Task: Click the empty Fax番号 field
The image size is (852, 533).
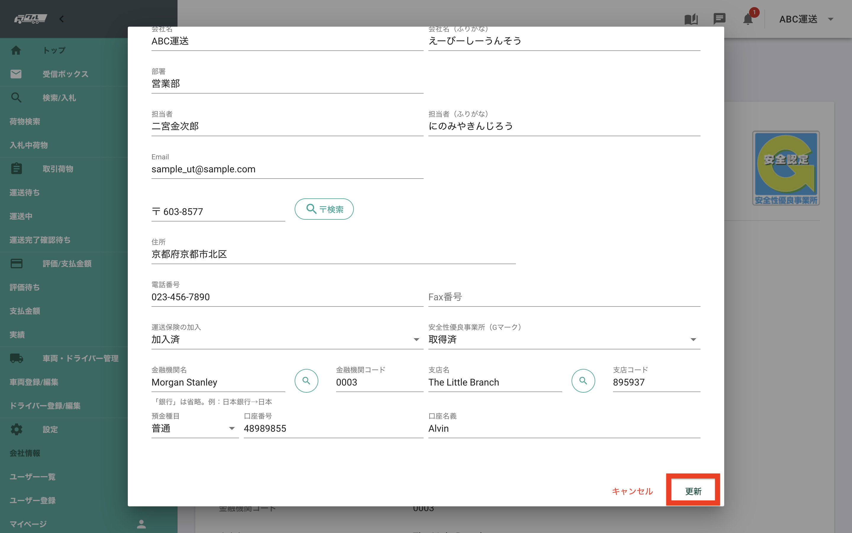Action: [x=564, y=297]
